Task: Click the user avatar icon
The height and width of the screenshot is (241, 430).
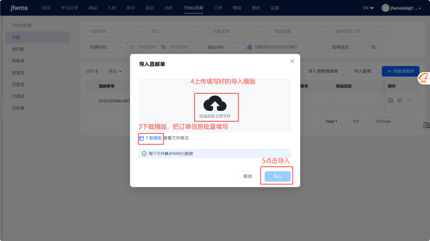Action: (385, 8)
